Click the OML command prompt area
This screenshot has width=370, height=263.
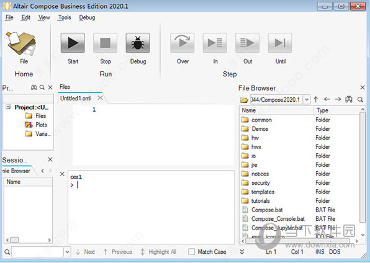pos(151,207)
